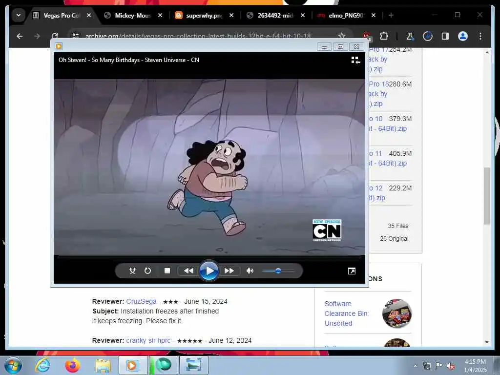This screenshot has width=500, height=375.
Task: Open the taskbar clock showing 4:15 PM
Action: coord(476,366)
